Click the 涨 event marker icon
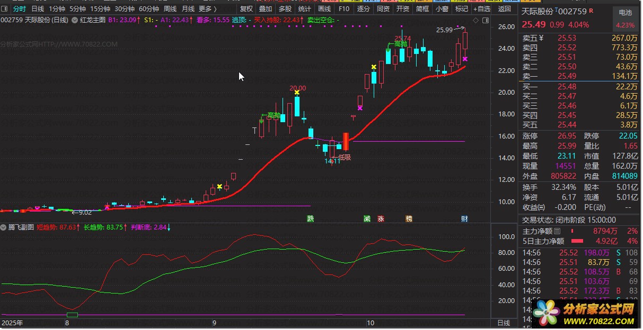Image resolution: width=643 pixels, height=330 pixels. [x=381, y=218]
